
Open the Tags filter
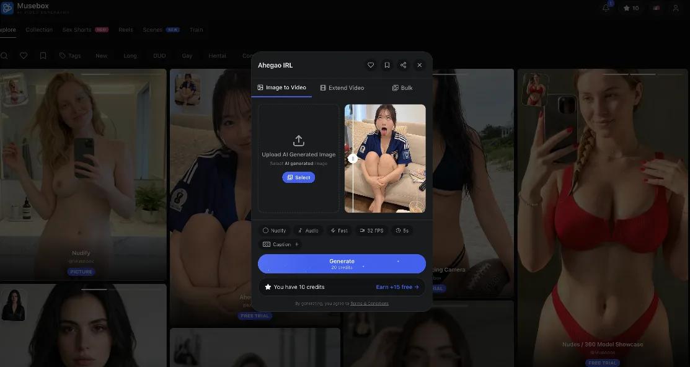coord(70,56)
